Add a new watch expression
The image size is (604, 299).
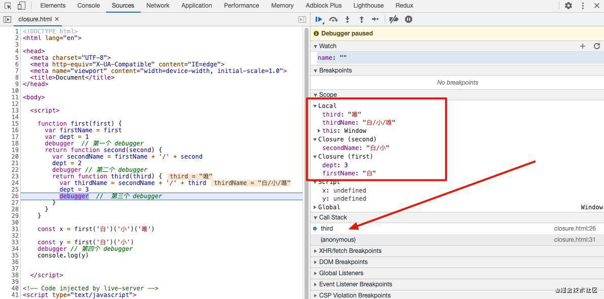(x=583, y=46)
